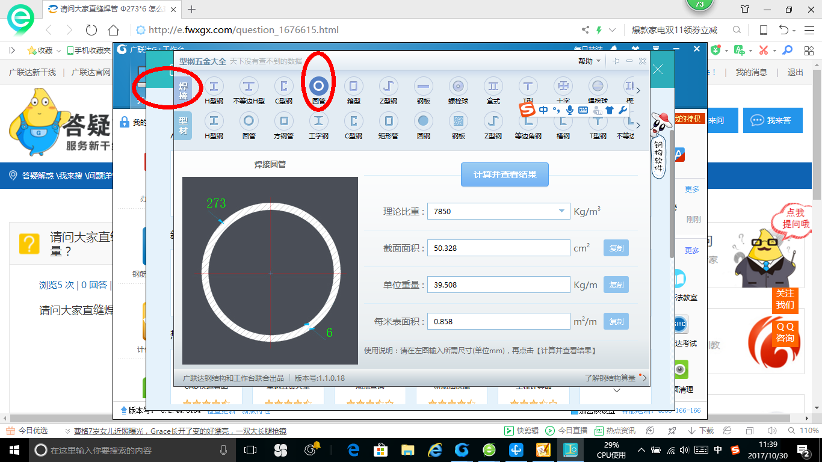Open 手机收藏夹 bookmarks folder
The image size is (822, 462).
(x=89, y=51)
